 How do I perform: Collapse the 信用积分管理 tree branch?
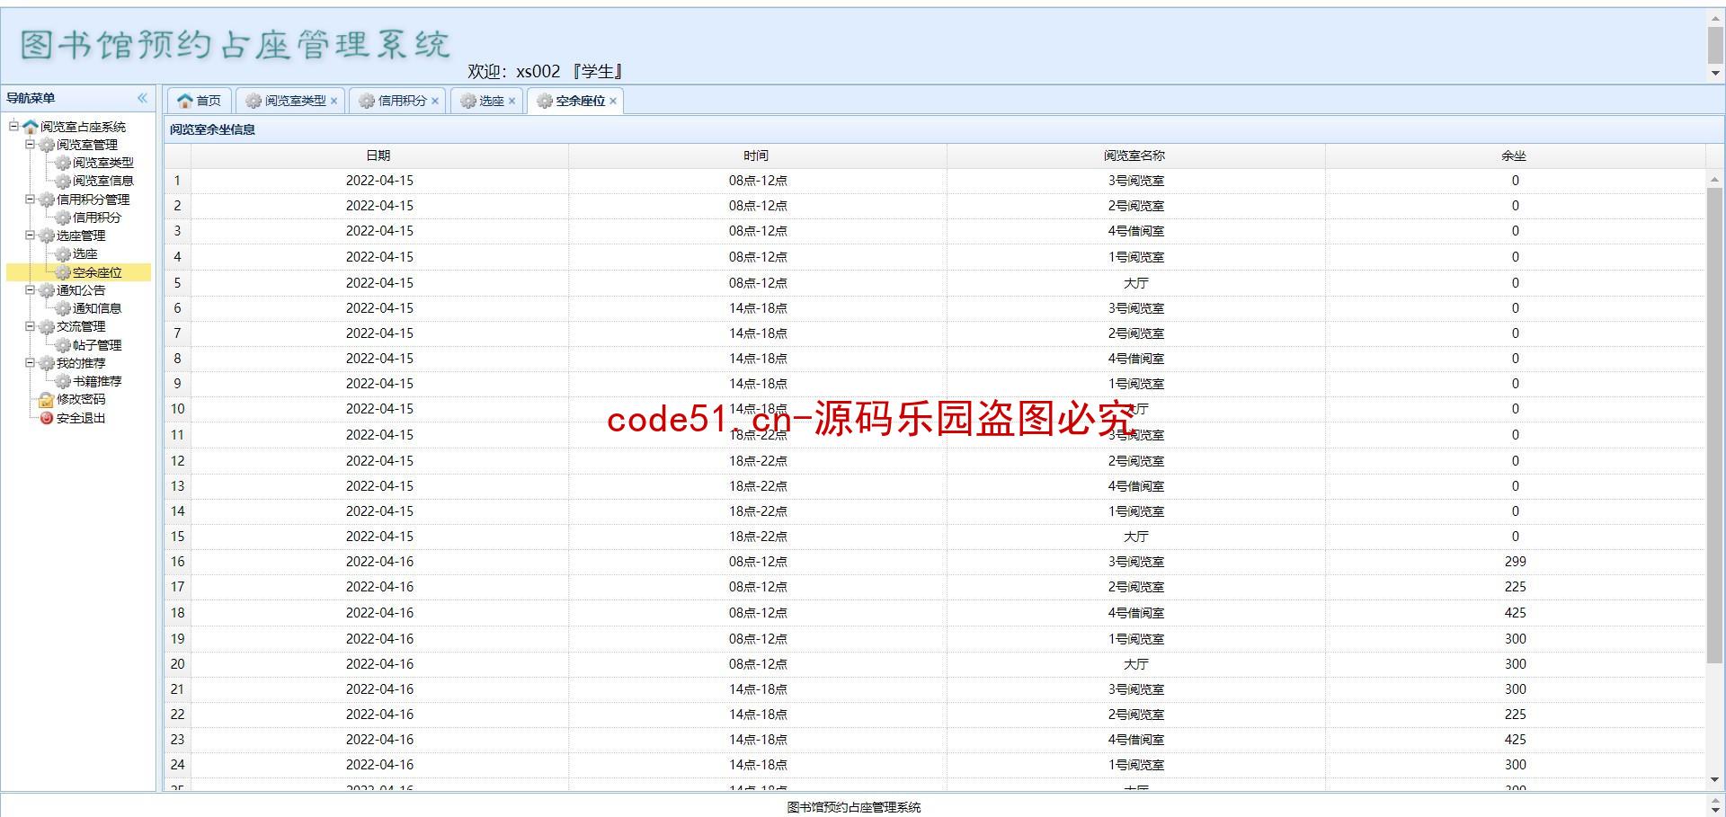[x=30, y=200]
